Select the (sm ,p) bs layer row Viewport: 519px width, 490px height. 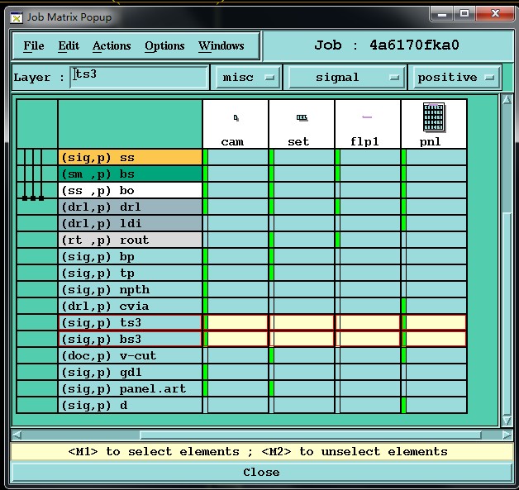[130, 174]
